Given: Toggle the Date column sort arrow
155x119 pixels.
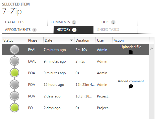Looking at the screenshot, I should [71, 40].
